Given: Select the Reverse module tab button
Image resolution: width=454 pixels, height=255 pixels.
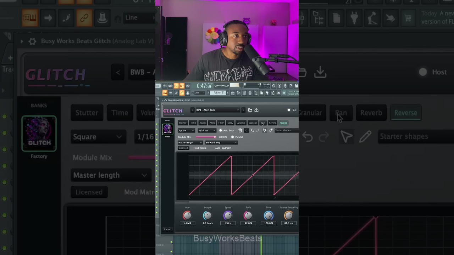Looking at the screenshot, I should [283, 123].
